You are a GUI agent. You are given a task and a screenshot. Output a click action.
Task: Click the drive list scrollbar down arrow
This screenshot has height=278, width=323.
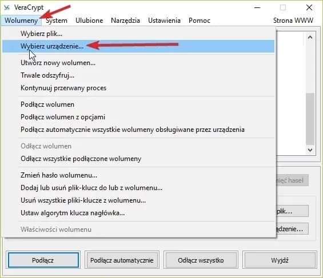310,150
